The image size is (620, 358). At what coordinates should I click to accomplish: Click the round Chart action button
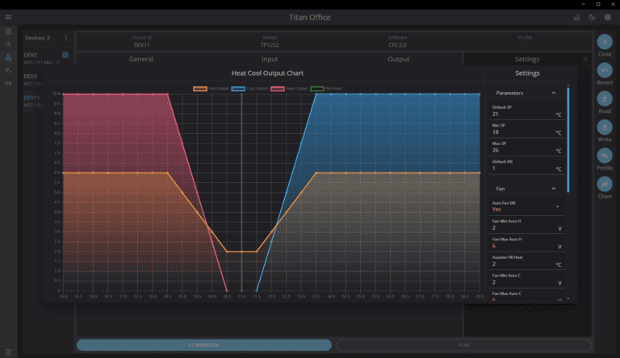605,184
